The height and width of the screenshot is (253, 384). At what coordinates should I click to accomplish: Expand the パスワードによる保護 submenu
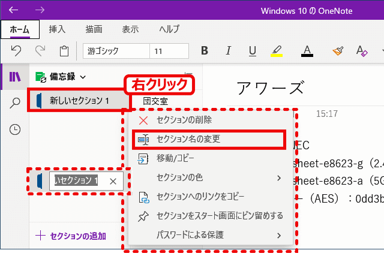click(211, 235)
